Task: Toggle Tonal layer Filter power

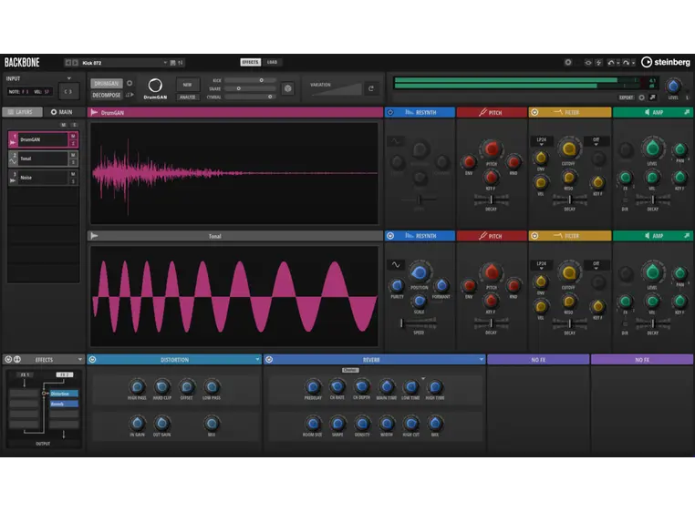Action: tap(534, 236)
